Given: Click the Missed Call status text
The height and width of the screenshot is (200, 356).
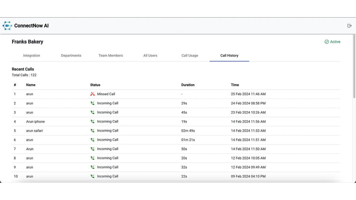Looking at the screenshot, I should [106, 94].
